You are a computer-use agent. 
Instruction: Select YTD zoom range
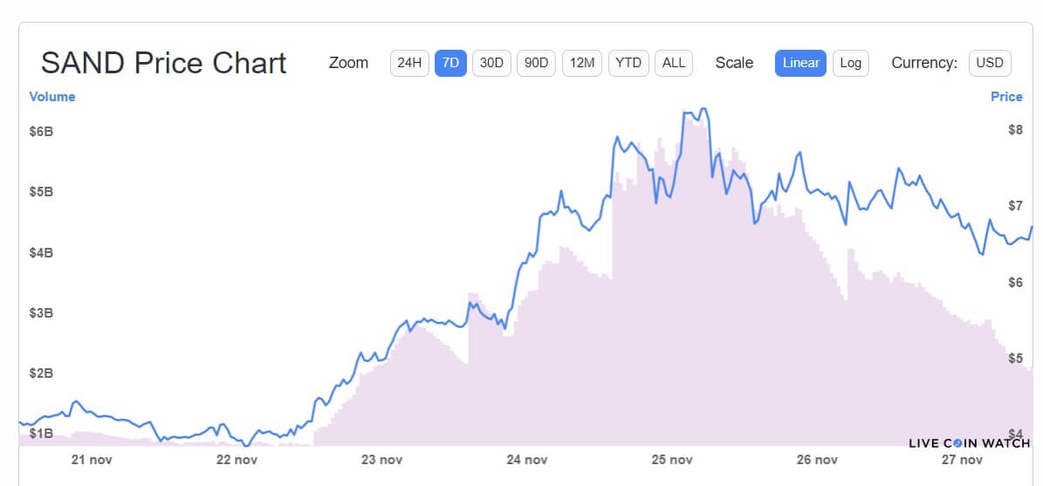(x=628, y=63)
